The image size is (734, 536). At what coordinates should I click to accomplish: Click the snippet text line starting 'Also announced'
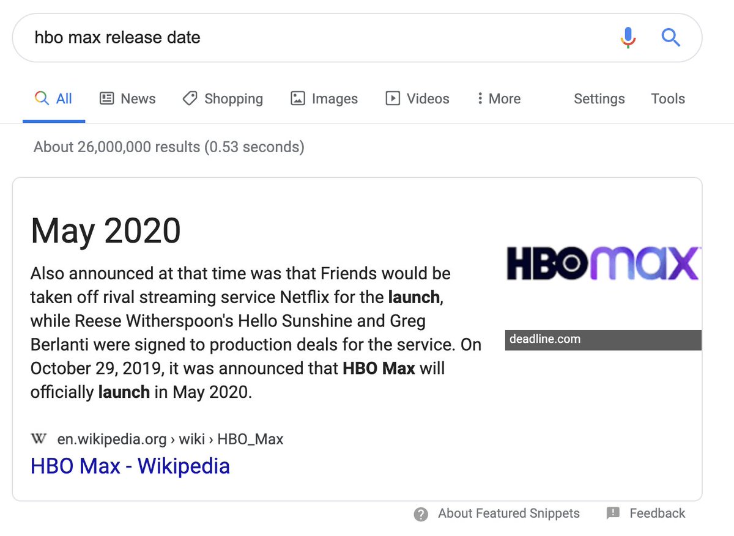[x=240, y=274]
